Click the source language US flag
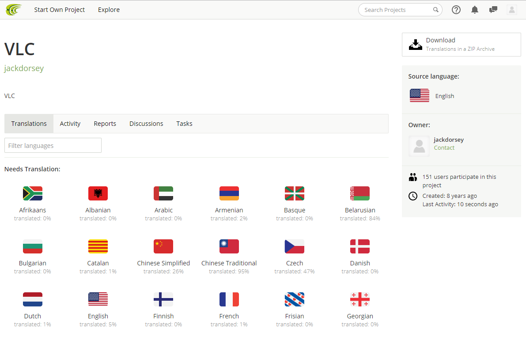This screenshot has height=340, width=526. 419,95
